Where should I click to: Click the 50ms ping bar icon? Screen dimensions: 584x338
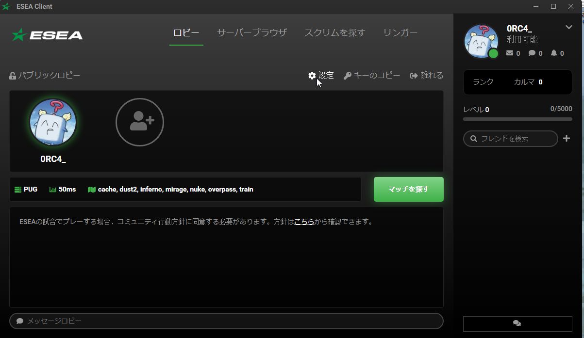[x=53, y=190]
